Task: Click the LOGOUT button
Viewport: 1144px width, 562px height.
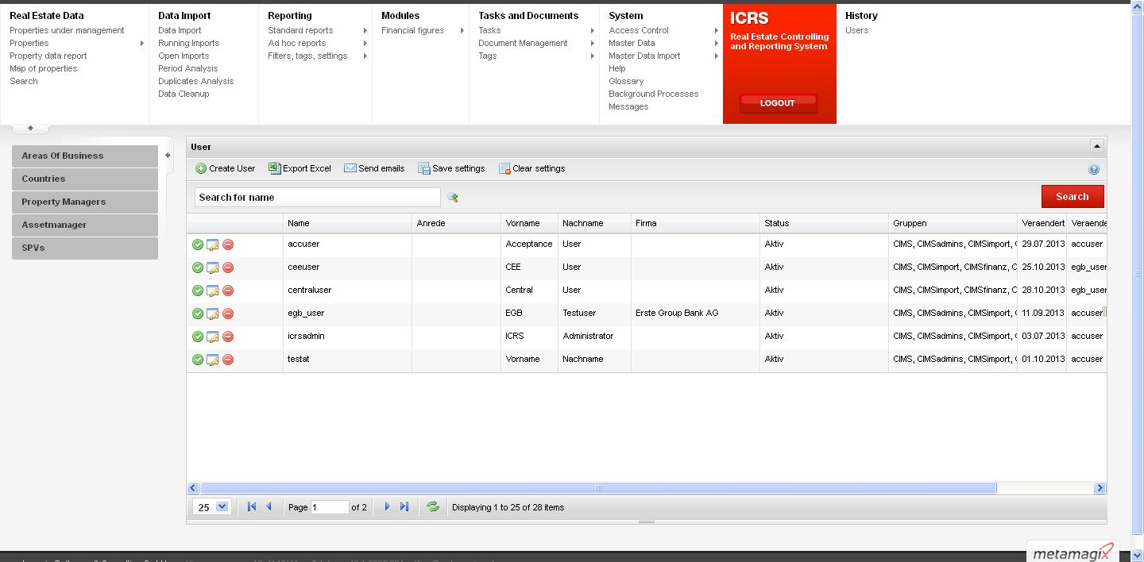Action: coord(777,103)
